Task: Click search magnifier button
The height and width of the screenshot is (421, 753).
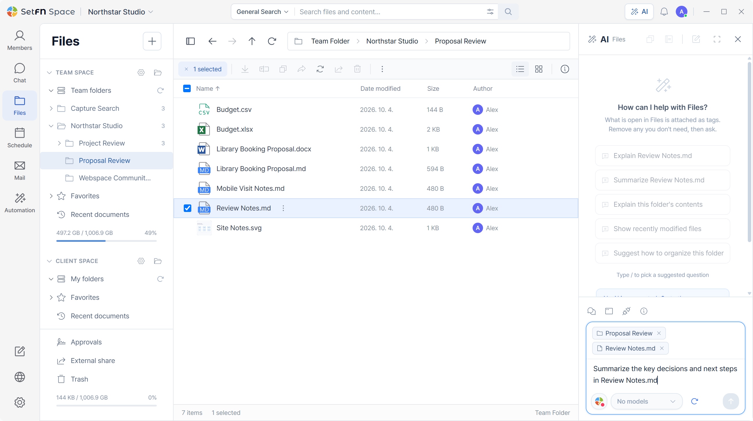Action: point(508,12)
